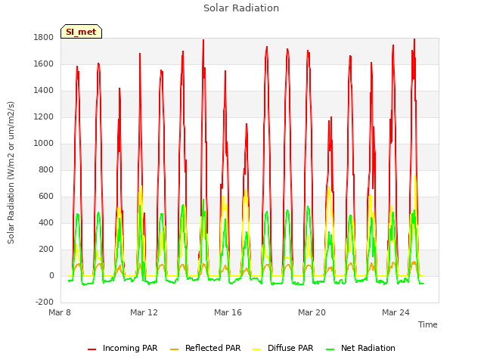Click the 1800 y-axis tick label
This screenshot has height=363, width=484.
point(44,38)
